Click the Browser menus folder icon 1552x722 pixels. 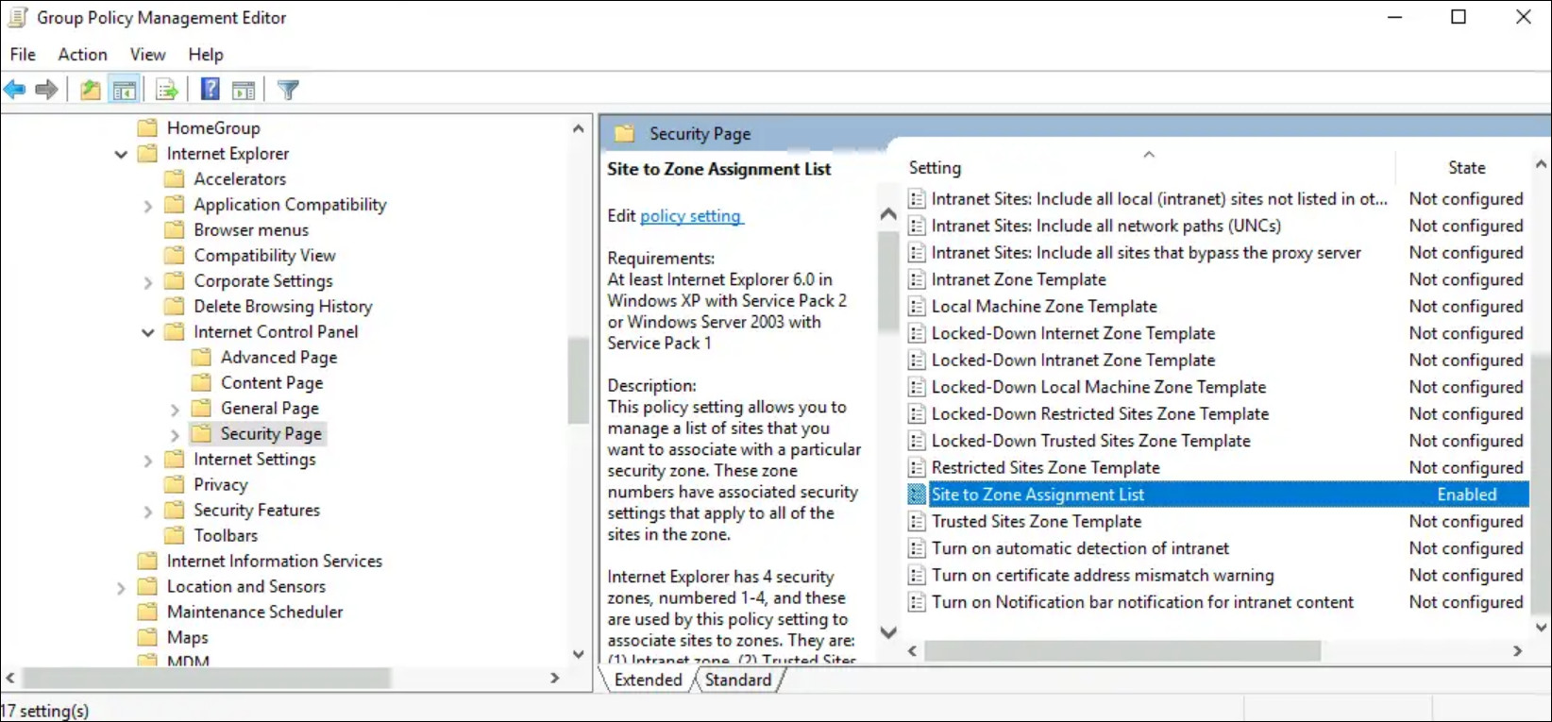click(174, 229)
